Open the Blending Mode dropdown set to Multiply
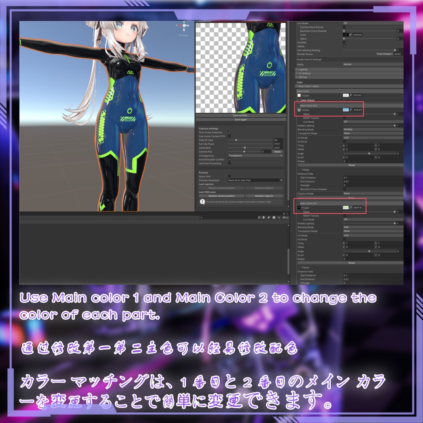Screen dimensions: 423x423 pyautogui.click(x=373, y=129)
